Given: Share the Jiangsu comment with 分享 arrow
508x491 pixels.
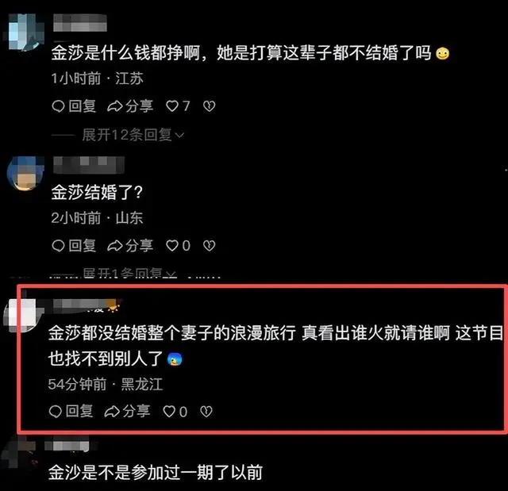Looking at the screenshot, I should click(x=130, y=106).
